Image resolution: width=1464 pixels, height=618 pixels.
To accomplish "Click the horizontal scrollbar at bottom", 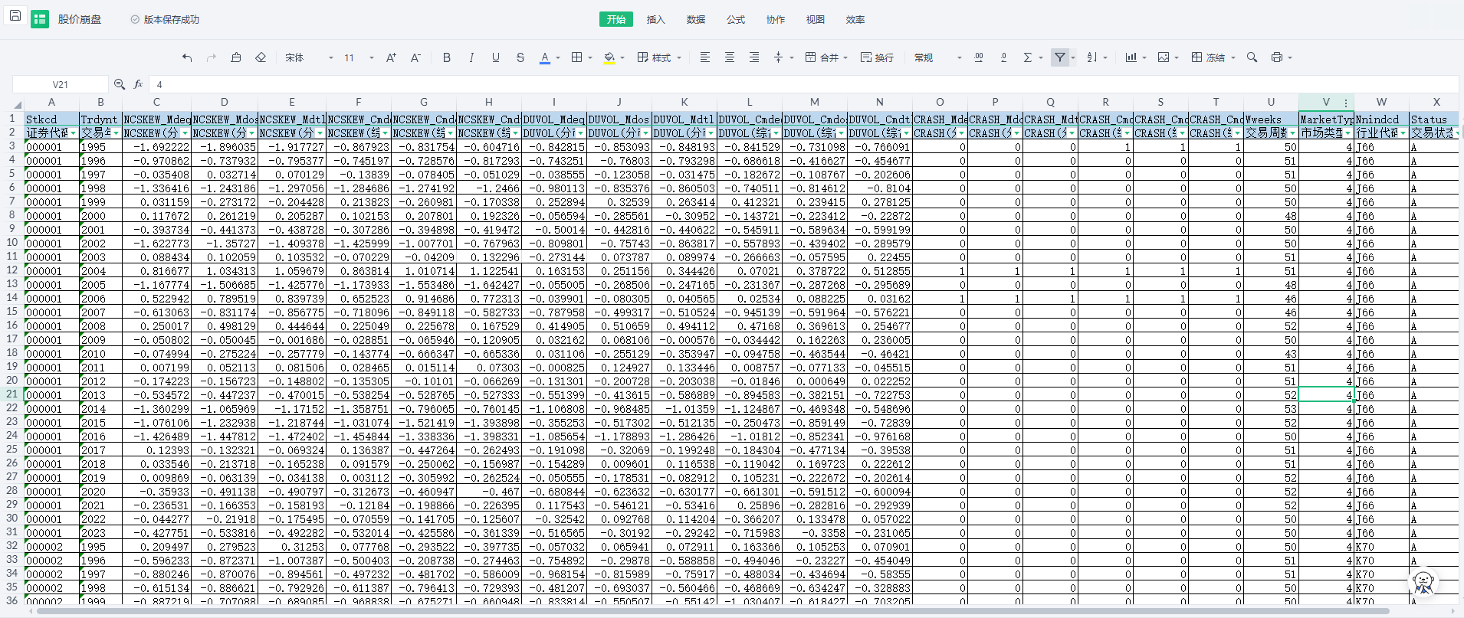I will 713,611.
